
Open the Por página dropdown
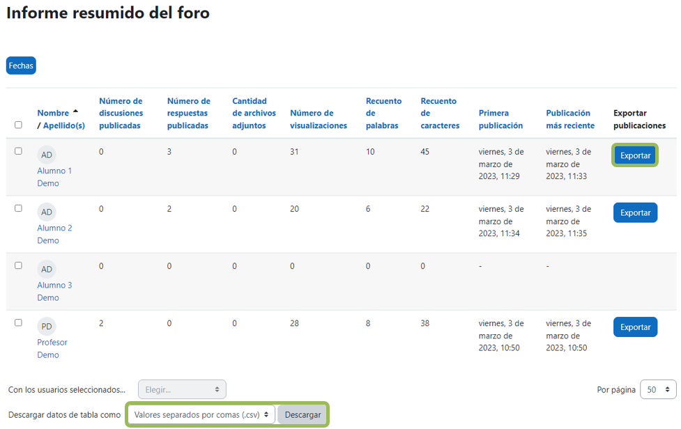(x=657, y=389)
